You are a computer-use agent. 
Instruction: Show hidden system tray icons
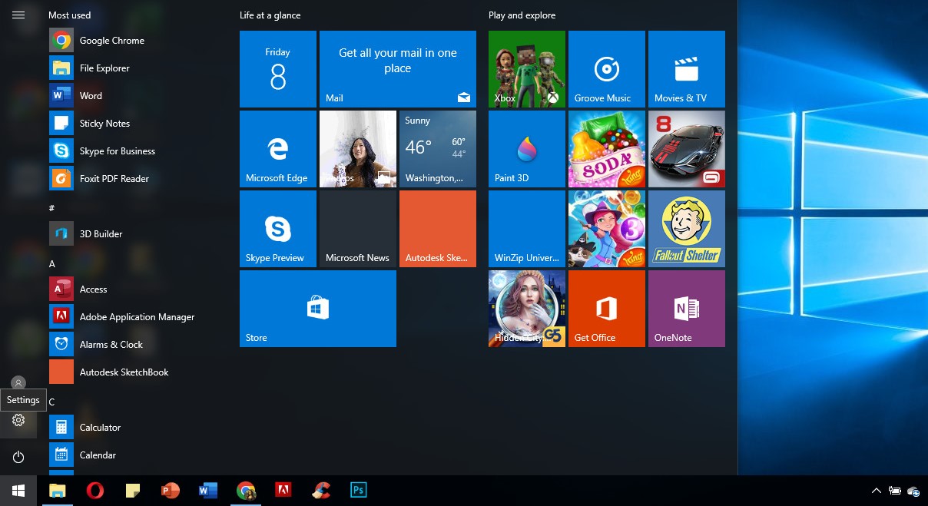coord(876,491)
